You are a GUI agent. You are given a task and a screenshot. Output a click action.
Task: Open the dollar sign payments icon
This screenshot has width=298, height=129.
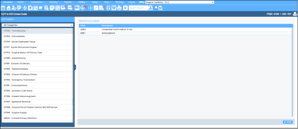(25, 8)
